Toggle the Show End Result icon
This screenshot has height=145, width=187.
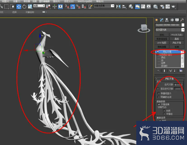coord(164,71)
